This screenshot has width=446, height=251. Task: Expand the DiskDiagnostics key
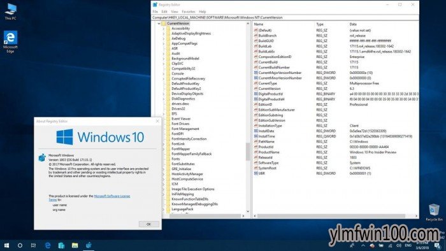[x=164, y=99]
